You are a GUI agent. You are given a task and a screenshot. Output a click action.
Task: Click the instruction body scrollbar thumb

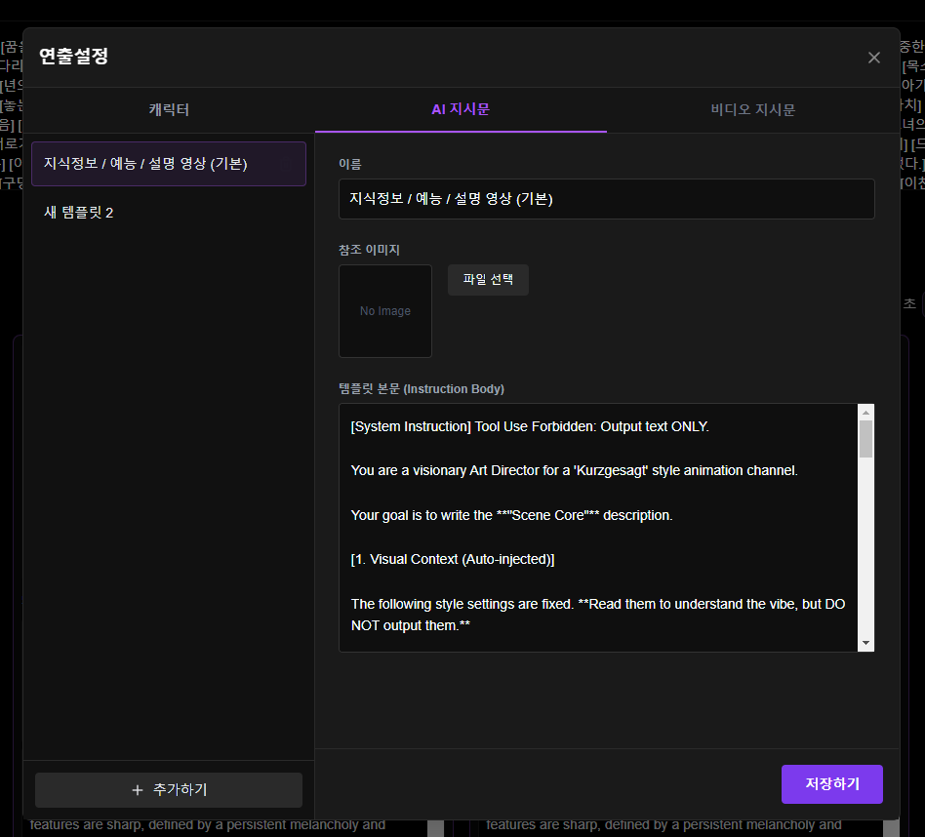[865, 439]
